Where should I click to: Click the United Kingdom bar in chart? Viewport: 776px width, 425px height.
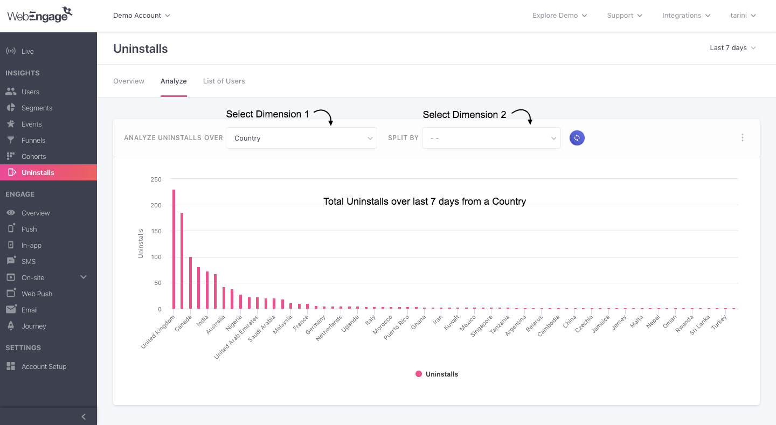pos(174,249)
